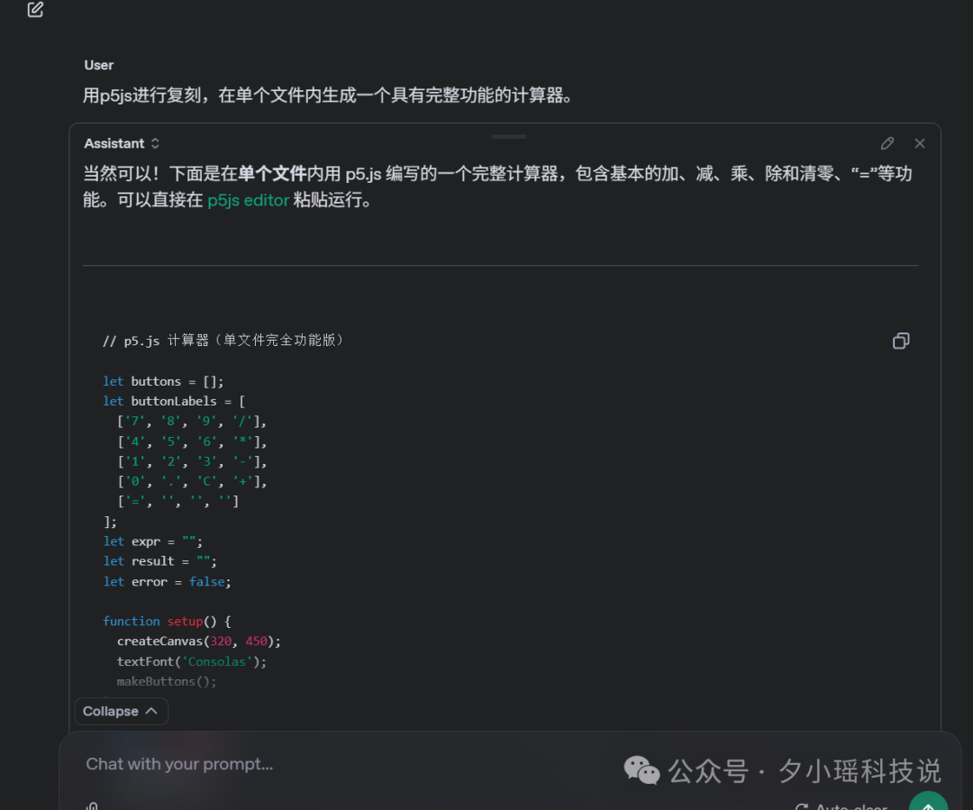Attach a file with the paperclip icon
Viewport: 973px width, 810px height.
[91, 805]
